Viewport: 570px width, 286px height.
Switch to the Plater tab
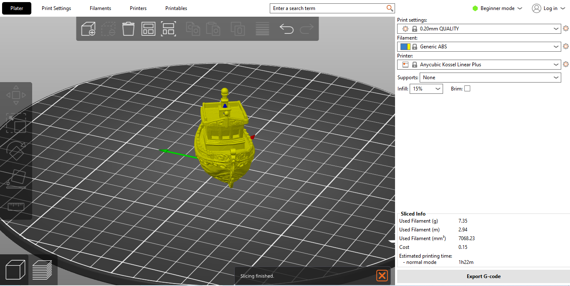click(x=17, y=8)
